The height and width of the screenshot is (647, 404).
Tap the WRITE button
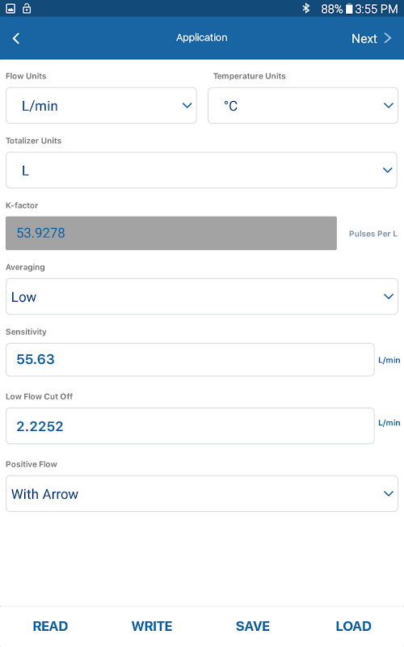tap(152, 626)
